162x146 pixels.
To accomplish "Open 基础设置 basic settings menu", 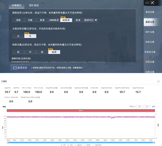I will coord(150,12).
